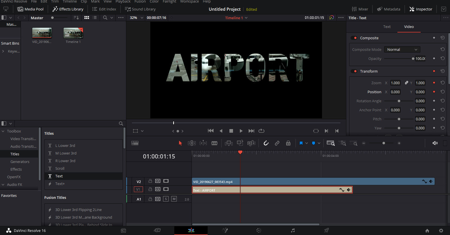450x235 pixels.
Task: Activate the Blade Edit Mode tool
Action: click(x=214, y=143)
